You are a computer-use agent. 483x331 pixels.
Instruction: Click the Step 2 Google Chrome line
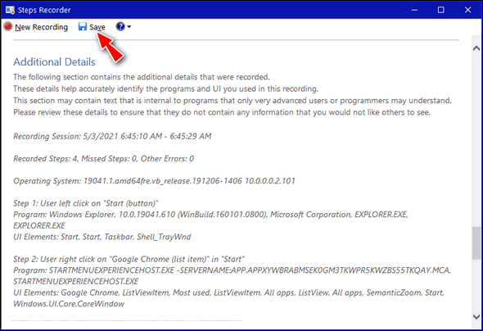(x=129, y=259)
